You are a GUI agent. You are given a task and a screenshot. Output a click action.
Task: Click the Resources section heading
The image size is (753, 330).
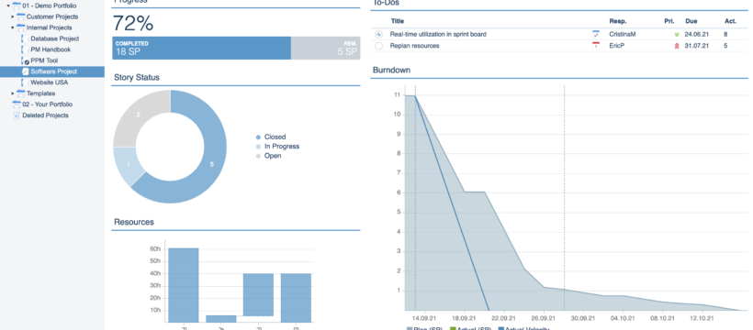[134, 222]
